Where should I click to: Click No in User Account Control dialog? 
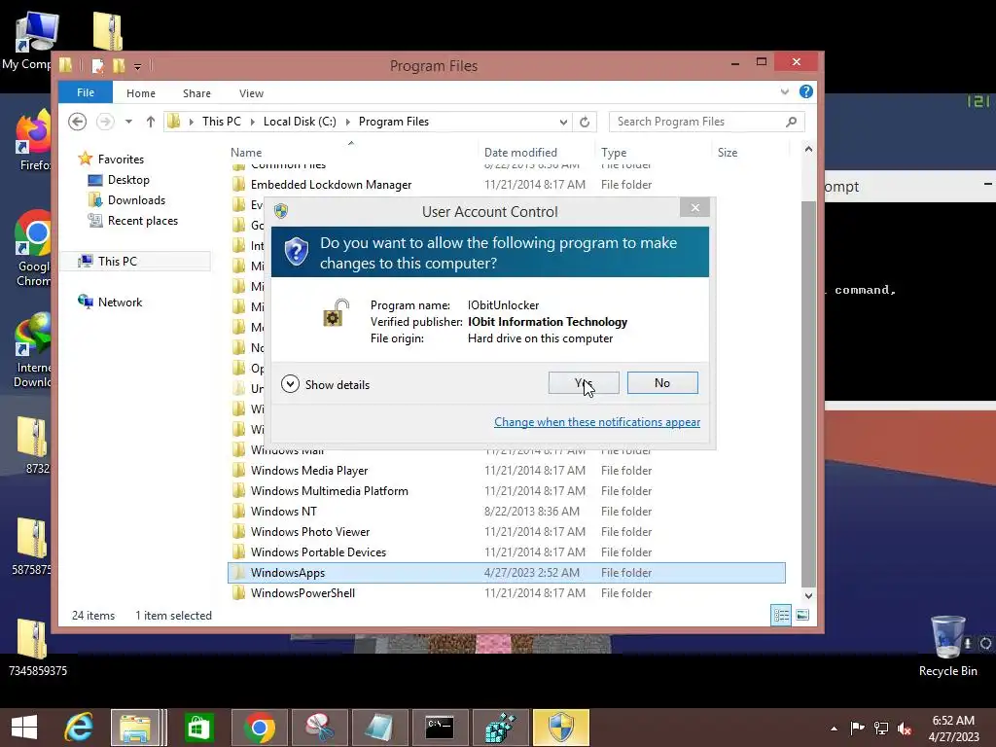[661, 383]
